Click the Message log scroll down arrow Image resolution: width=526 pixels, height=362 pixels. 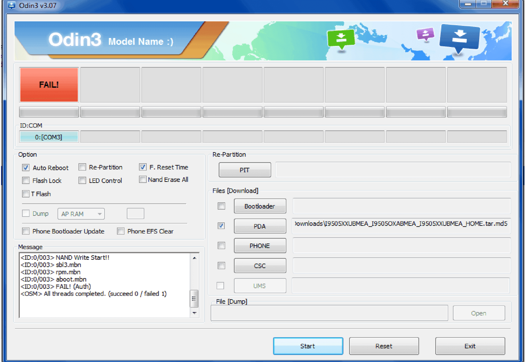click(x=194, y=313)
